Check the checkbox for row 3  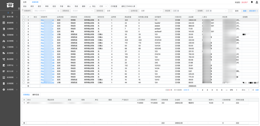[x=23, y=26]
